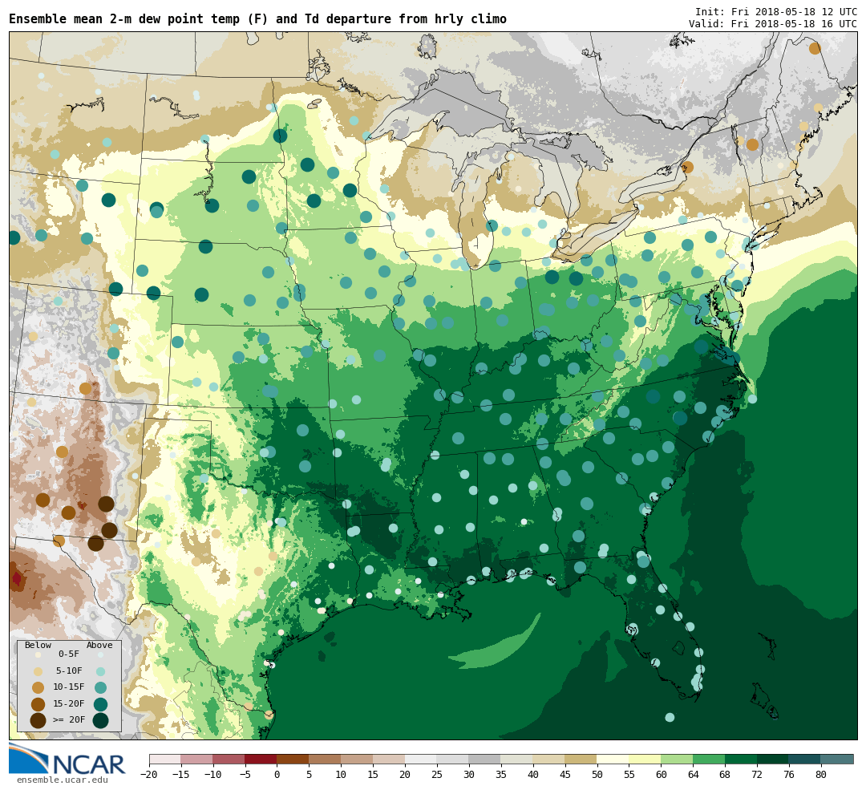The width and height of the screenshot is (866, 790).
Task: Click the 60 to 64 light green swatch
Action: pos(678,760)
